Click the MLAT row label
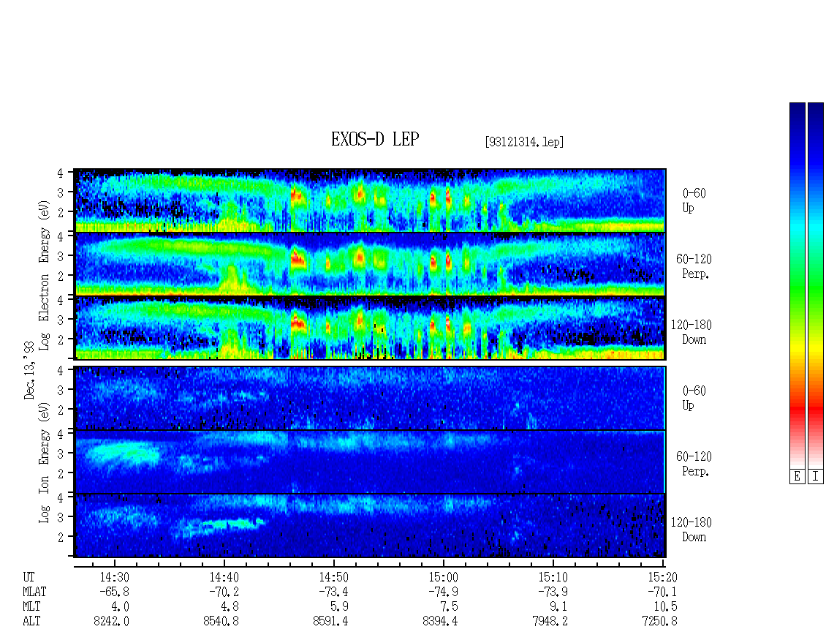Viewport: 826px width, 640px height. coord(34,592)
